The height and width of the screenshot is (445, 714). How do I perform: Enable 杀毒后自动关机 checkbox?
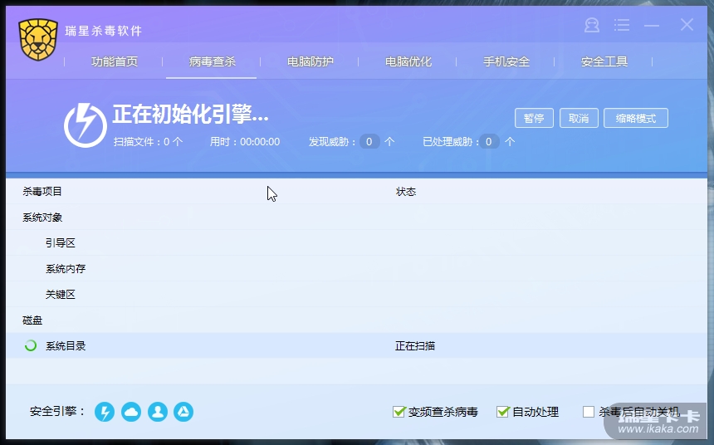pyautogui.click(x=589, y=412)
